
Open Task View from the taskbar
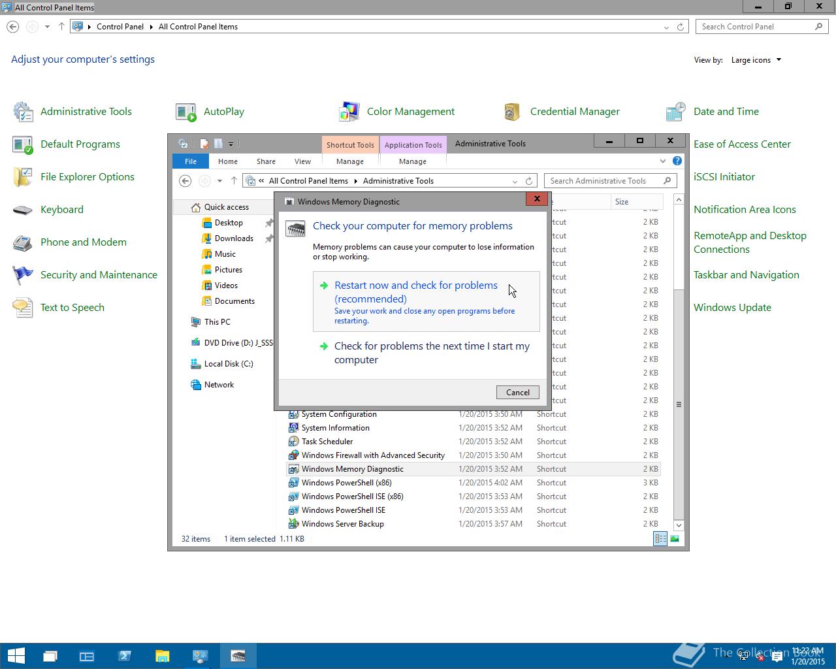pyautogui.click(x=50, y=656)
